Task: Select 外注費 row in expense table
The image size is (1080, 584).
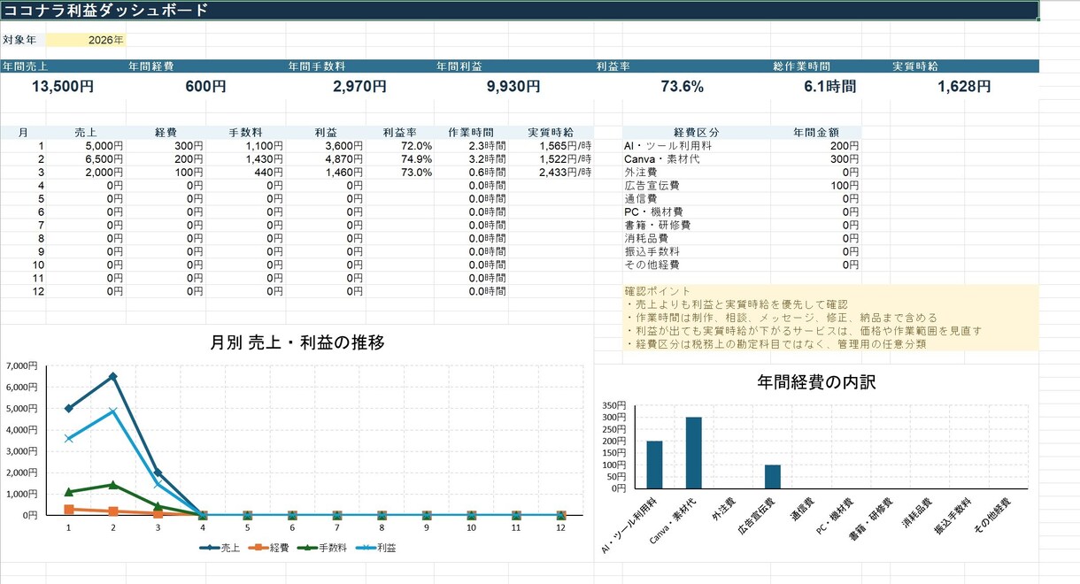Action: click(x=742, y=173)
